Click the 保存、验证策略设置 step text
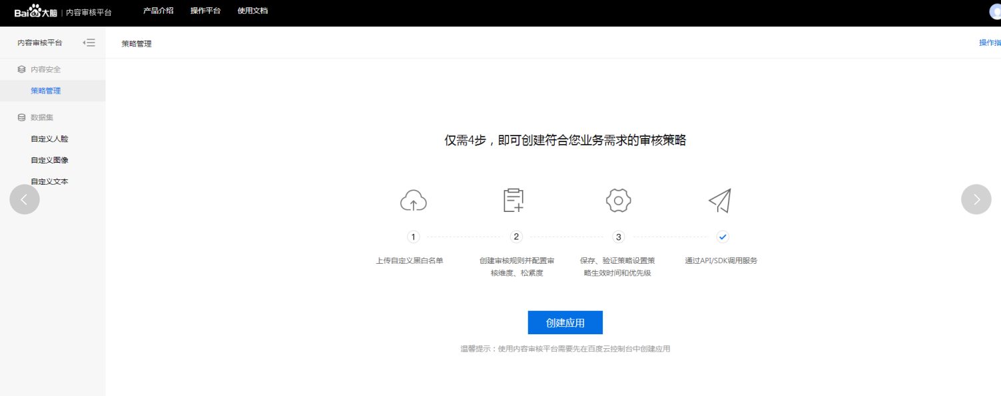This screenshot has height=396, width=1001. 617,266
